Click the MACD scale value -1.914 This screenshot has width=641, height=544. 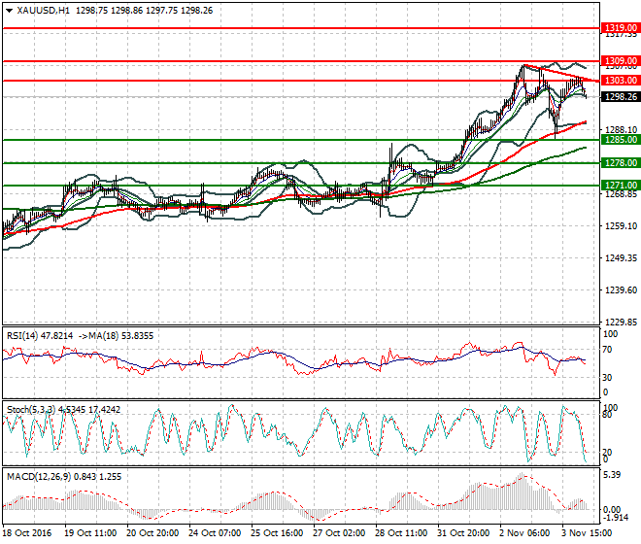(x=615, y=518)
